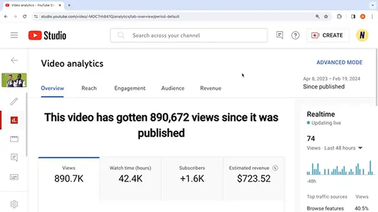Select the Estimated revenue metric card
The image size is (378, 212).
click(253, 179)
